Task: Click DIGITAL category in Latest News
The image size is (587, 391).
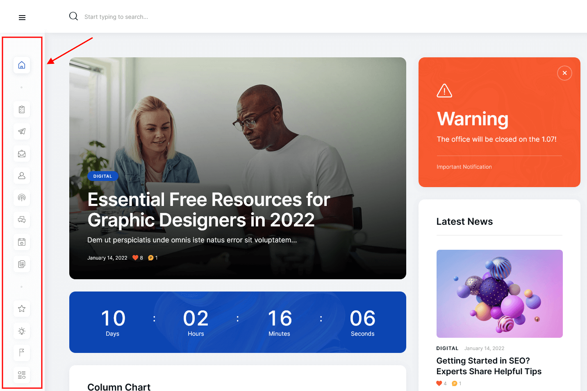Action: tap(447, 348)
